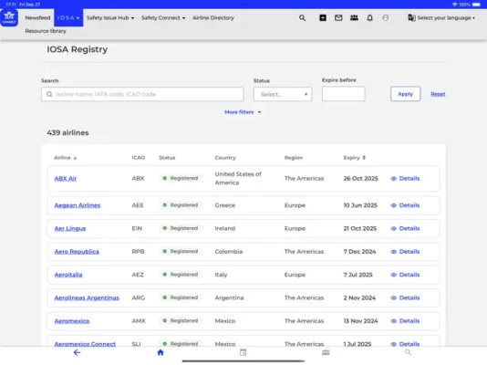Go to Airline Directory menu item
The height and width of the screenshot is (365, 487).
pos(213,18)
